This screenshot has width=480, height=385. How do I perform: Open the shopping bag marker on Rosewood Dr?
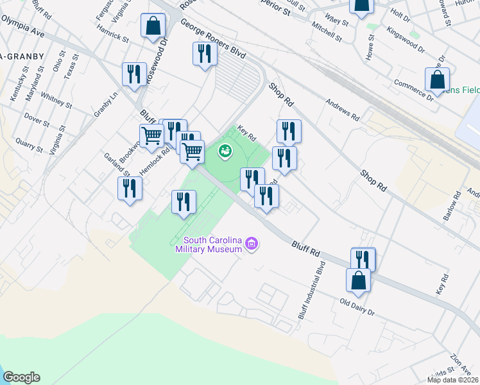(x=153, y=27)
